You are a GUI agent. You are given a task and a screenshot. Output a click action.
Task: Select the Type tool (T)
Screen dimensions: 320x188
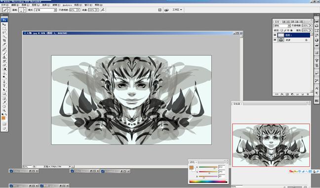(x=4, y=86)
